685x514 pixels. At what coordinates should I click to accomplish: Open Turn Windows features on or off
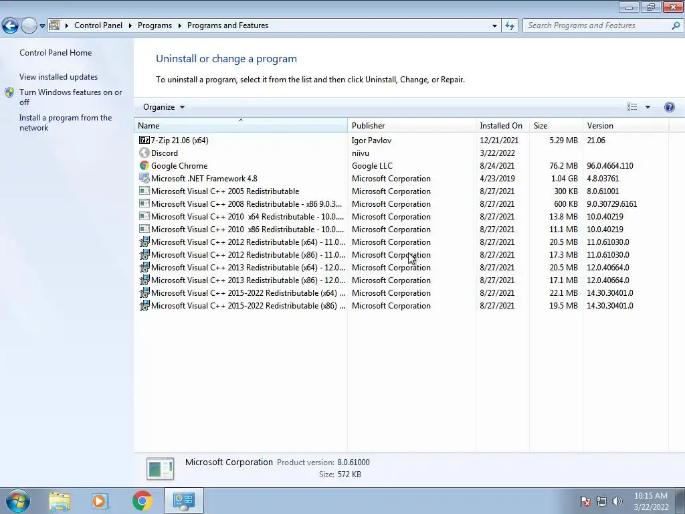tap(70, 97)
